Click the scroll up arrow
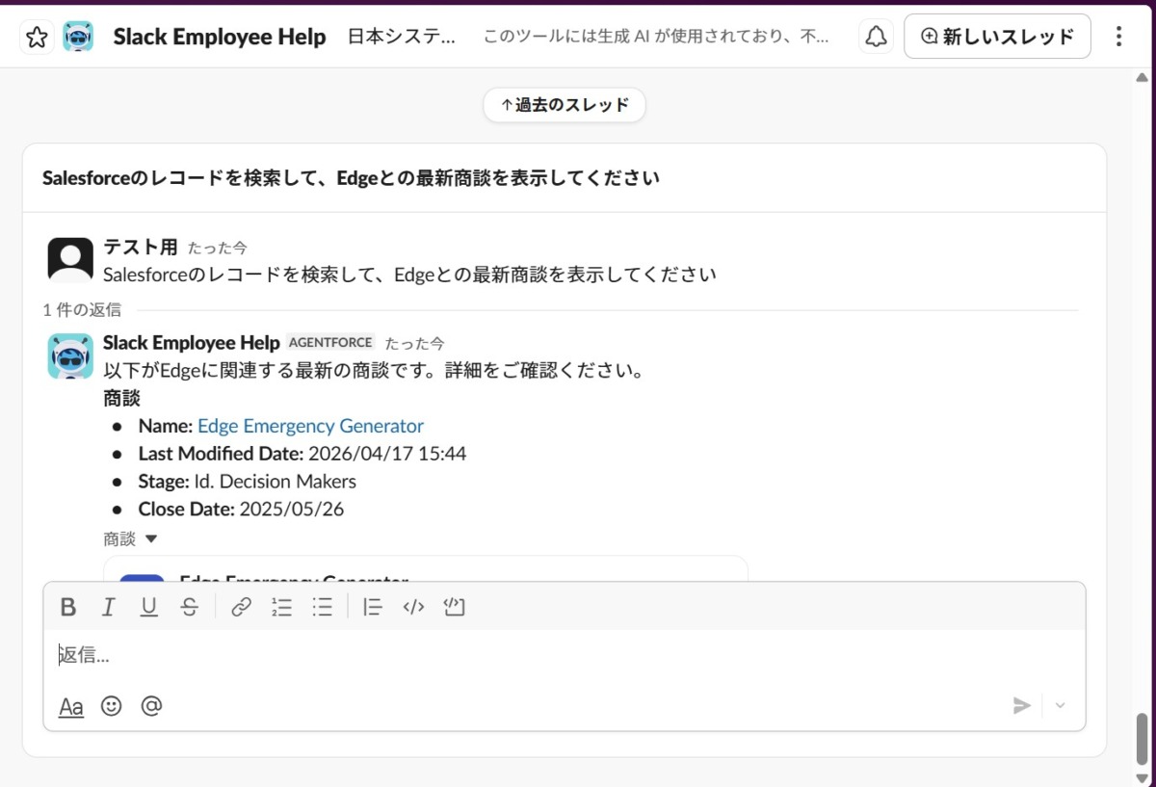 1143,79
